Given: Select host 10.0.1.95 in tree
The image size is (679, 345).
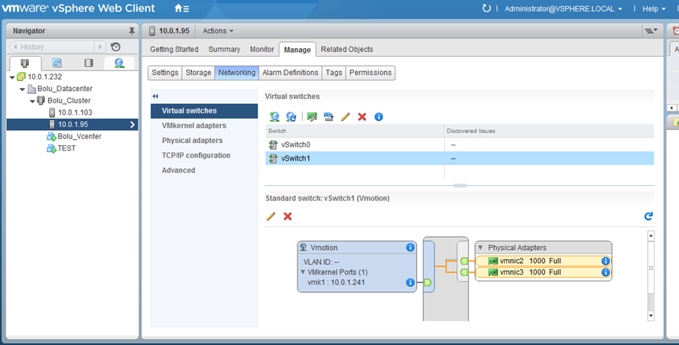Looking at the screenshot, I should (x=73, y=125).
